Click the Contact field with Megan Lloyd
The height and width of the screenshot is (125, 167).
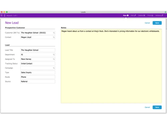tap(38, 37)
